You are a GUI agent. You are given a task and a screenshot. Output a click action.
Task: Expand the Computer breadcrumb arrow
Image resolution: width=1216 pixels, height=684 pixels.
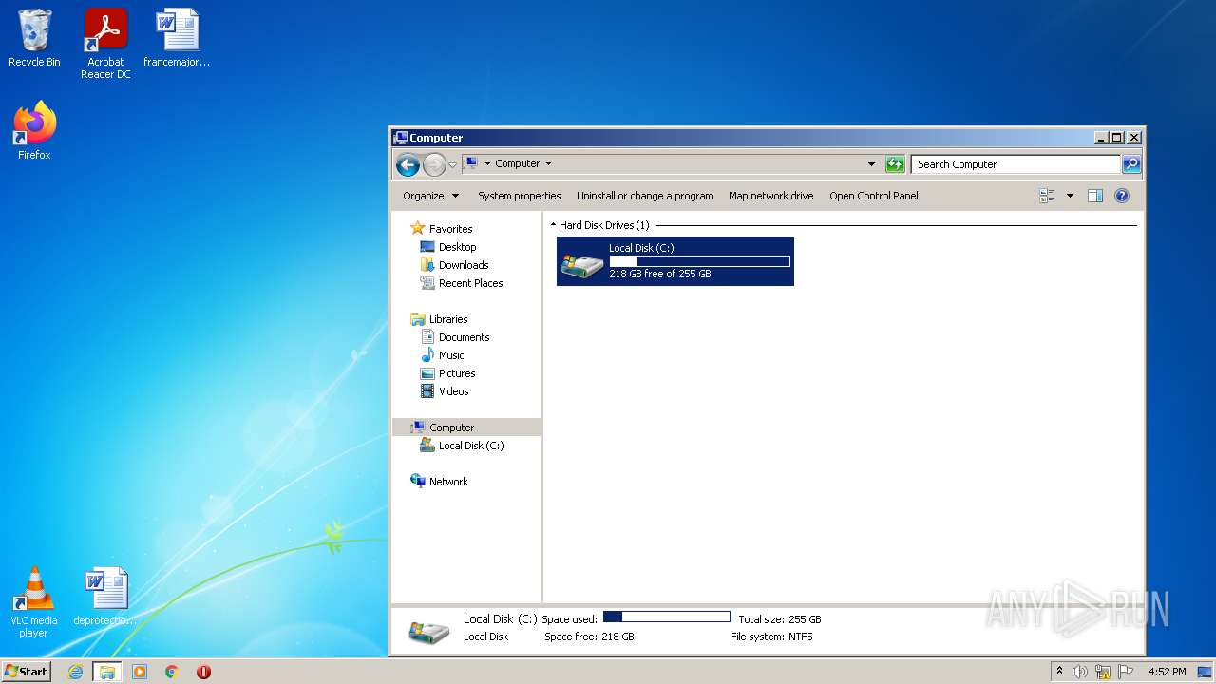tap(548, 163)
